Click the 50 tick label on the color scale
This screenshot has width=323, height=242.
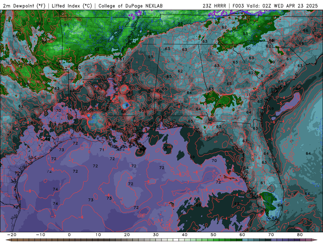214,235
